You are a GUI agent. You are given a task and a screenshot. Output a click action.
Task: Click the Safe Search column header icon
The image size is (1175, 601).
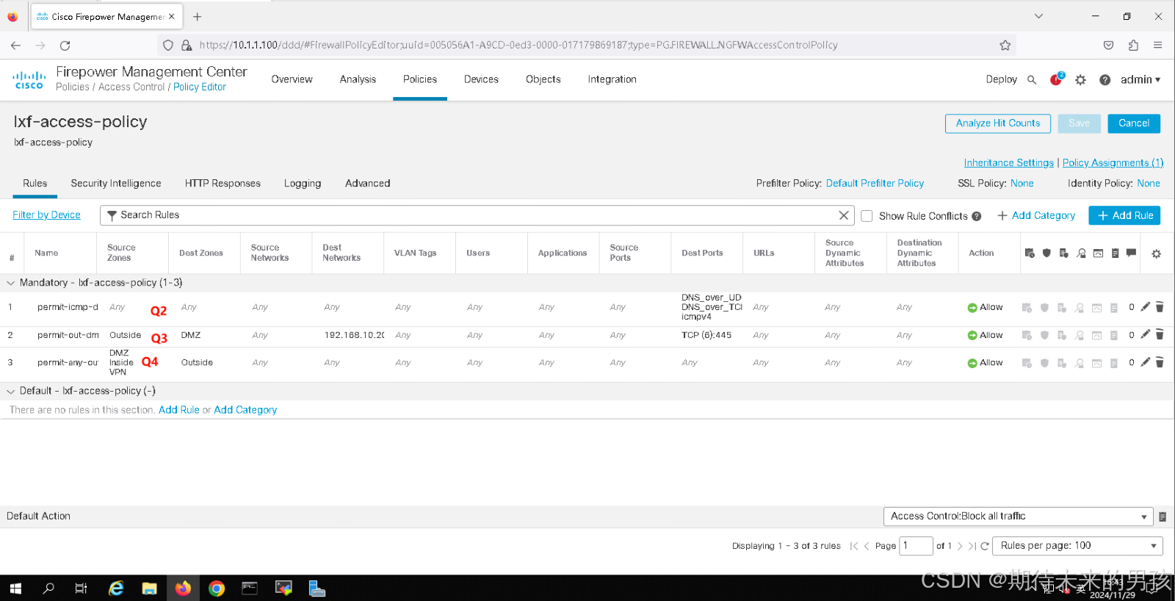1081,253
